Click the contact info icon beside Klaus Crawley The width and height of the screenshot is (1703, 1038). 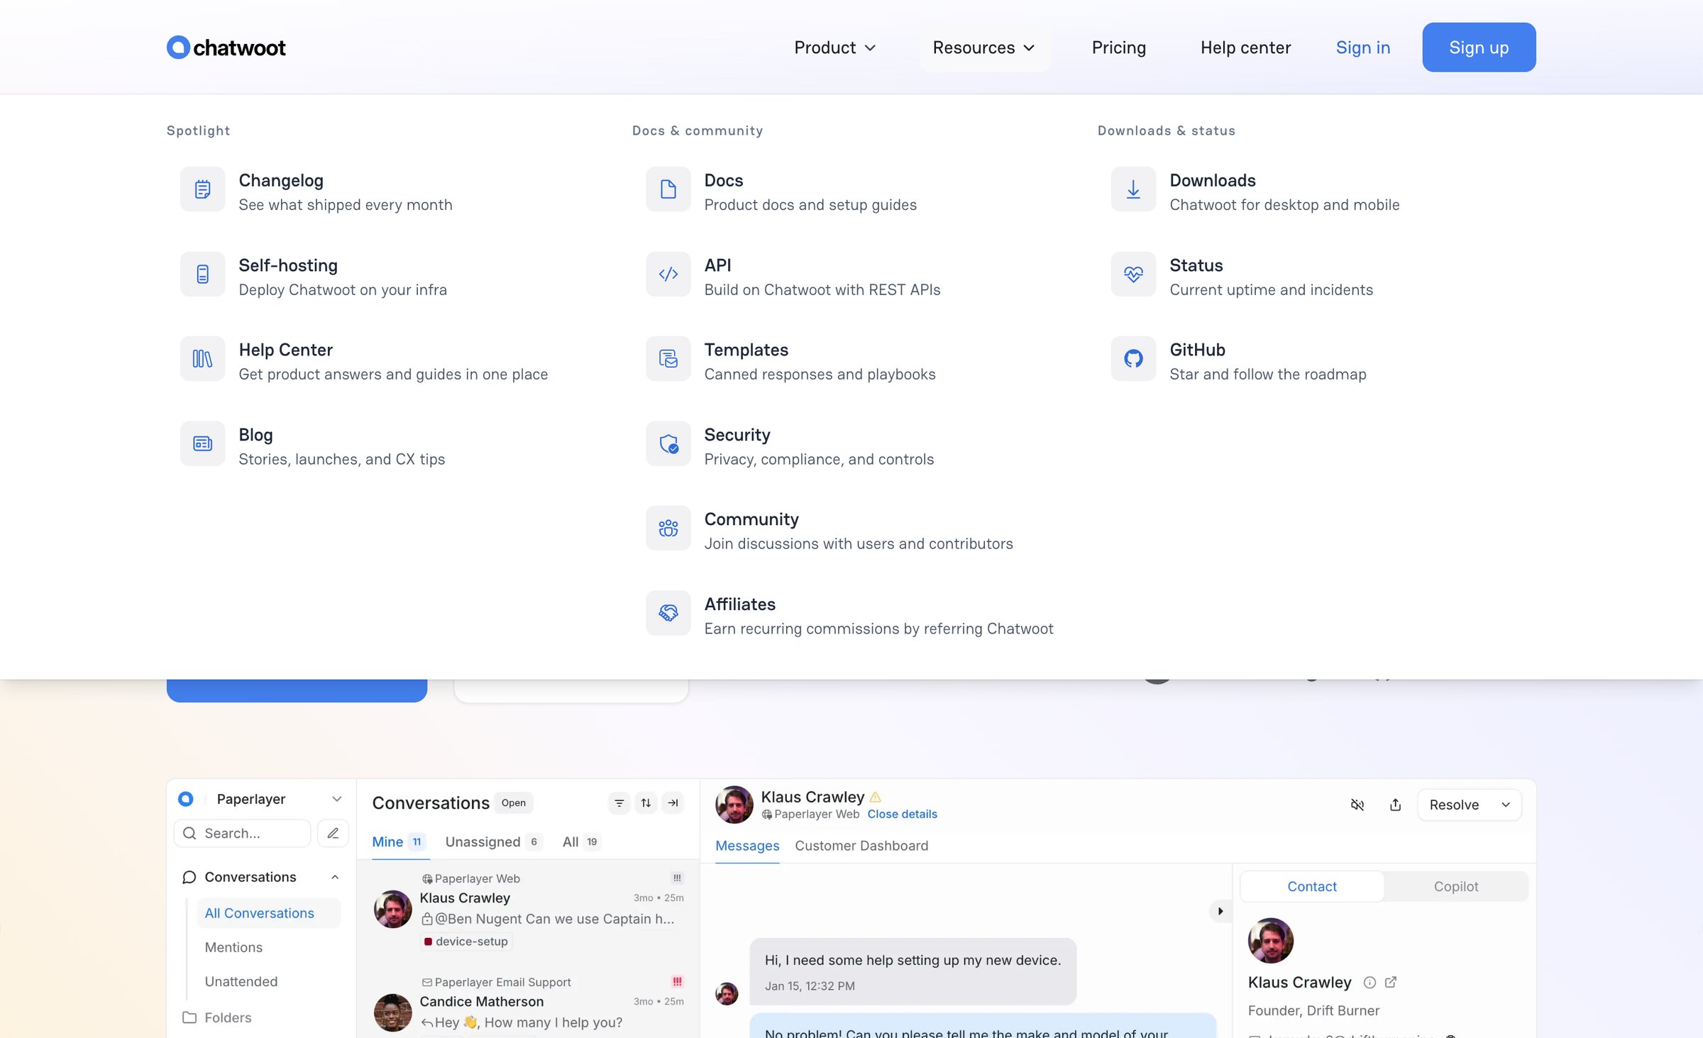1369,983
